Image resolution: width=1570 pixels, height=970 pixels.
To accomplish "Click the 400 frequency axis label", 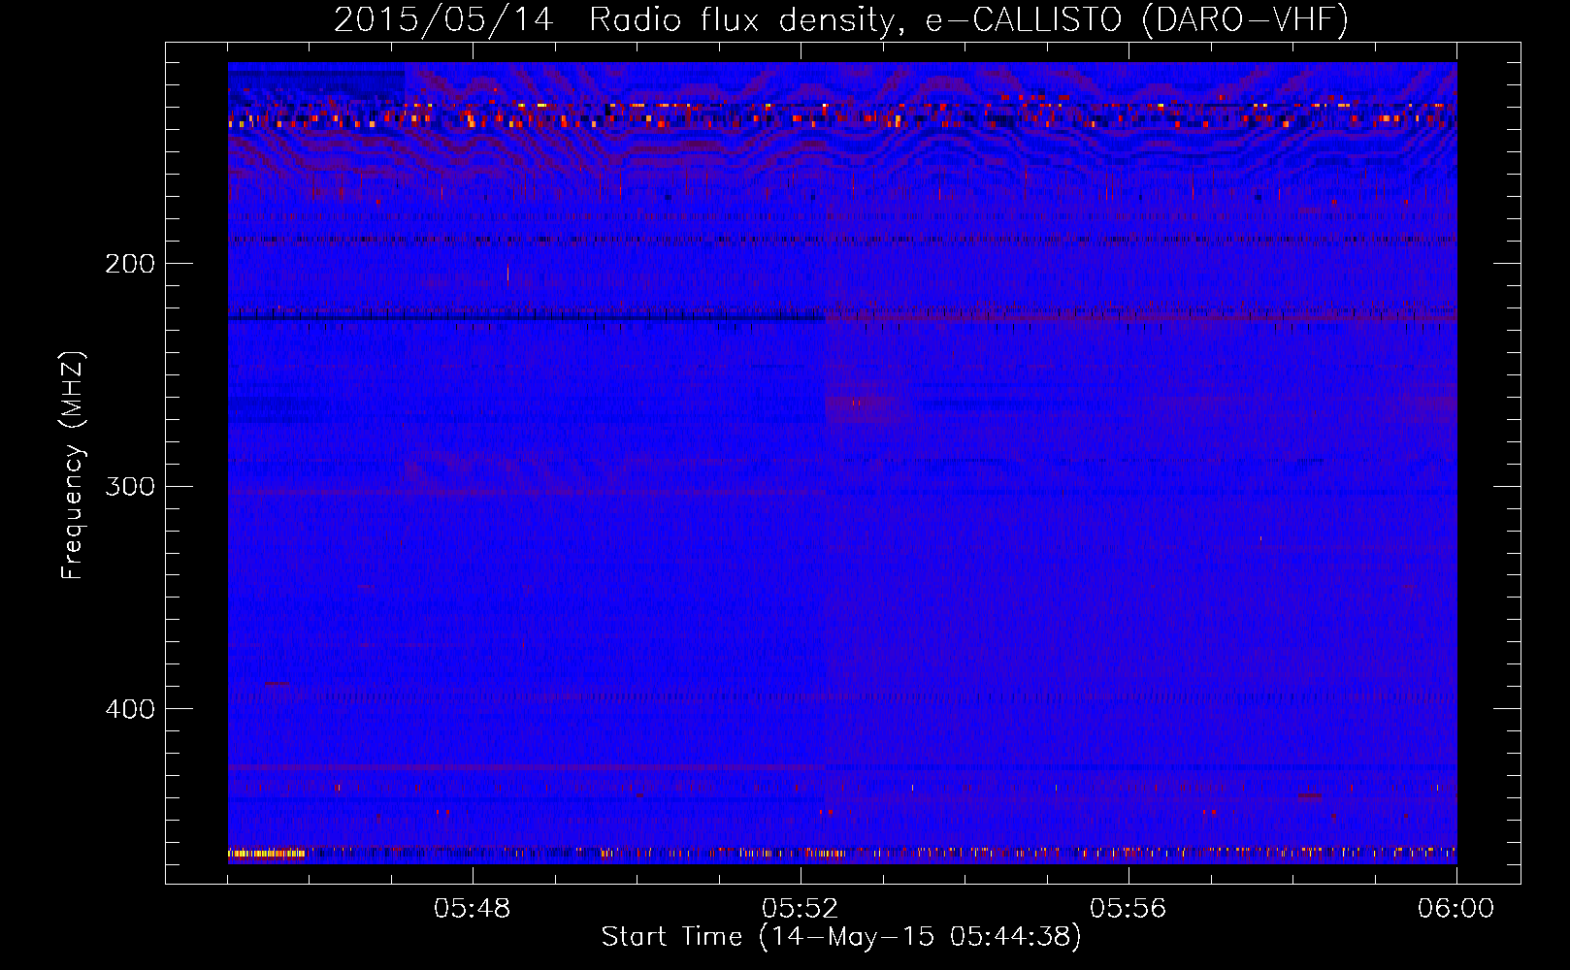I will click(x=130, y=709).
